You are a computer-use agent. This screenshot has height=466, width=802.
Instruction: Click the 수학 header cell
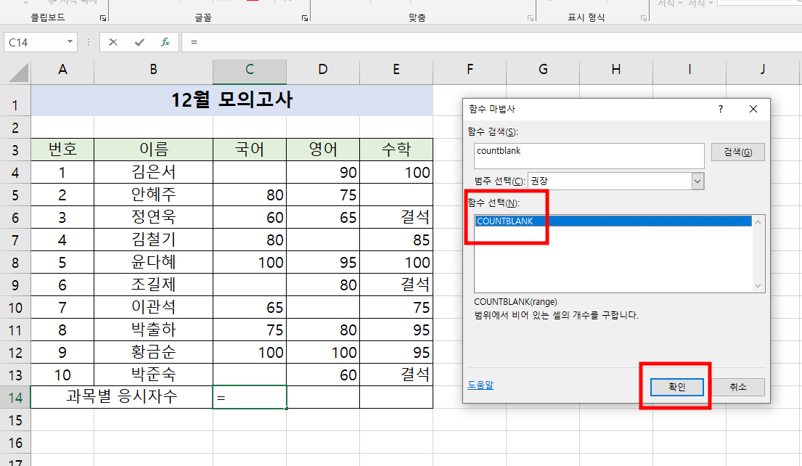tap(396, 150)
